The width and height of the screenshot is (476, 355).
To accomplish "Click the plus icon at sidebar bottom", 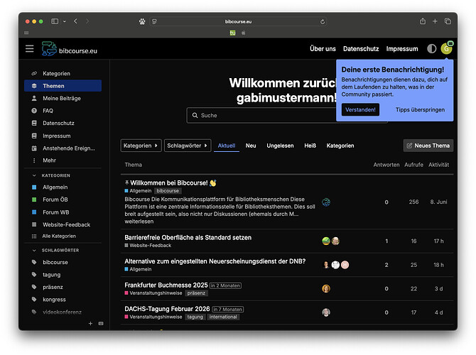I will (90, 323).
